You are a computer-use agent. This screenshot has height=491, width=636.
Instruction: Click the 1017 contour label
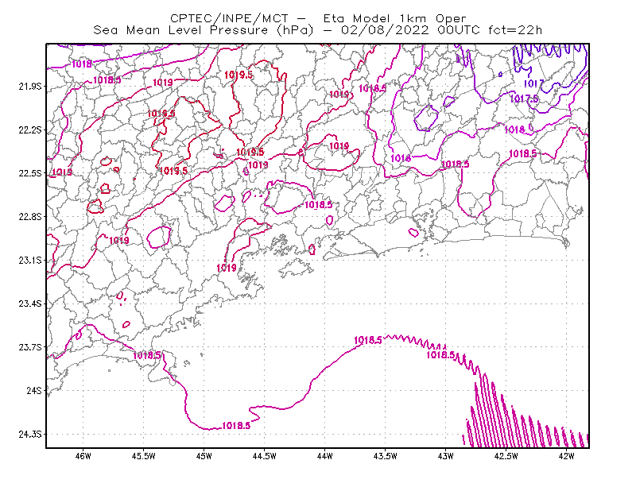(533, 84)
